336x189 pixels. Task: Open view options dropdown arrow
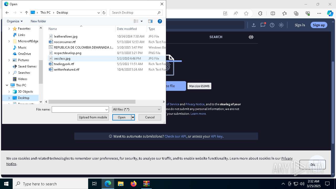(x=142, y=21)
